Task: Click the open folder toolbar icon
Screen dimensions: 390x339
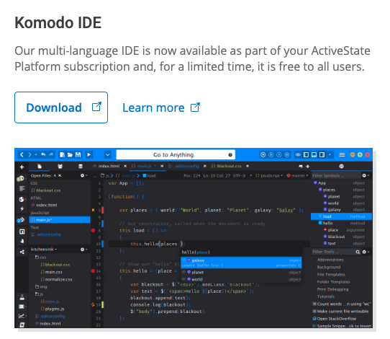Action: pyautogui.click(x=70, y=155)
